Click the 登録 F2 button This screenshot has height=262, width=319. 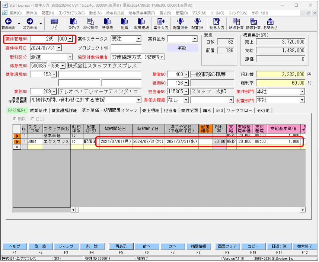point(40,246)
